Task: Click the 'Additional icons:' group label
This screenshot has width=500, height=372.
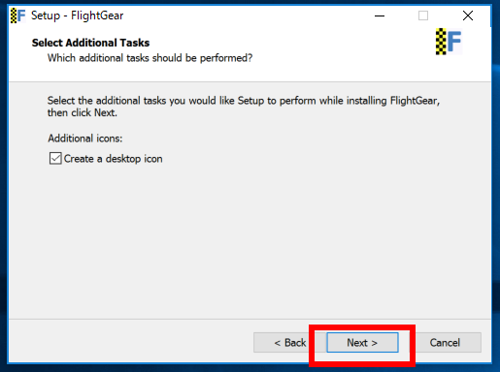Action: [x=85, y=139]
